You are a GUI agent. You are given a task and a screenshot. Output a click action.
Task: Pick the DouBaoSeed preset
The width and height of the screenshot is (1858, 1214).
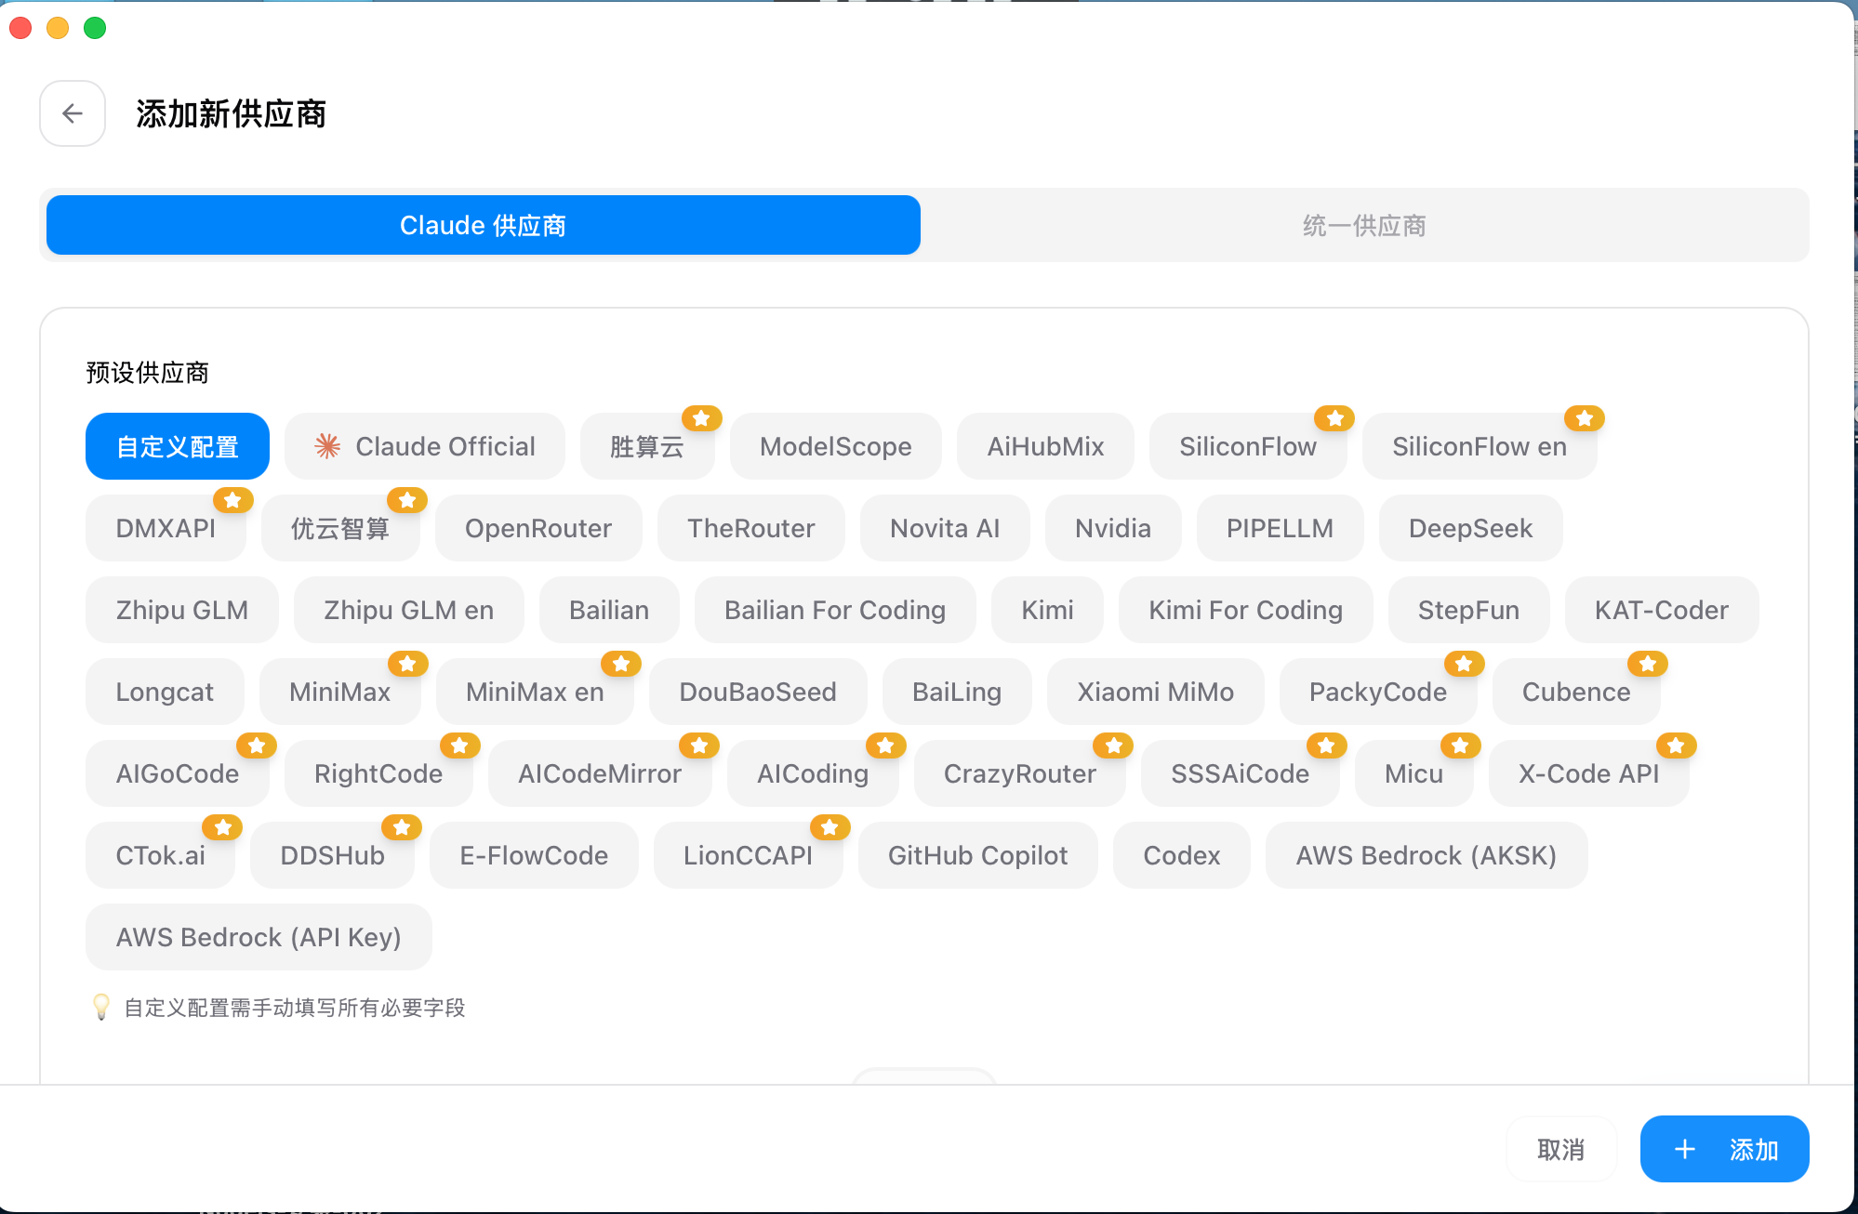pyautogui.click(x=758, y=692)
